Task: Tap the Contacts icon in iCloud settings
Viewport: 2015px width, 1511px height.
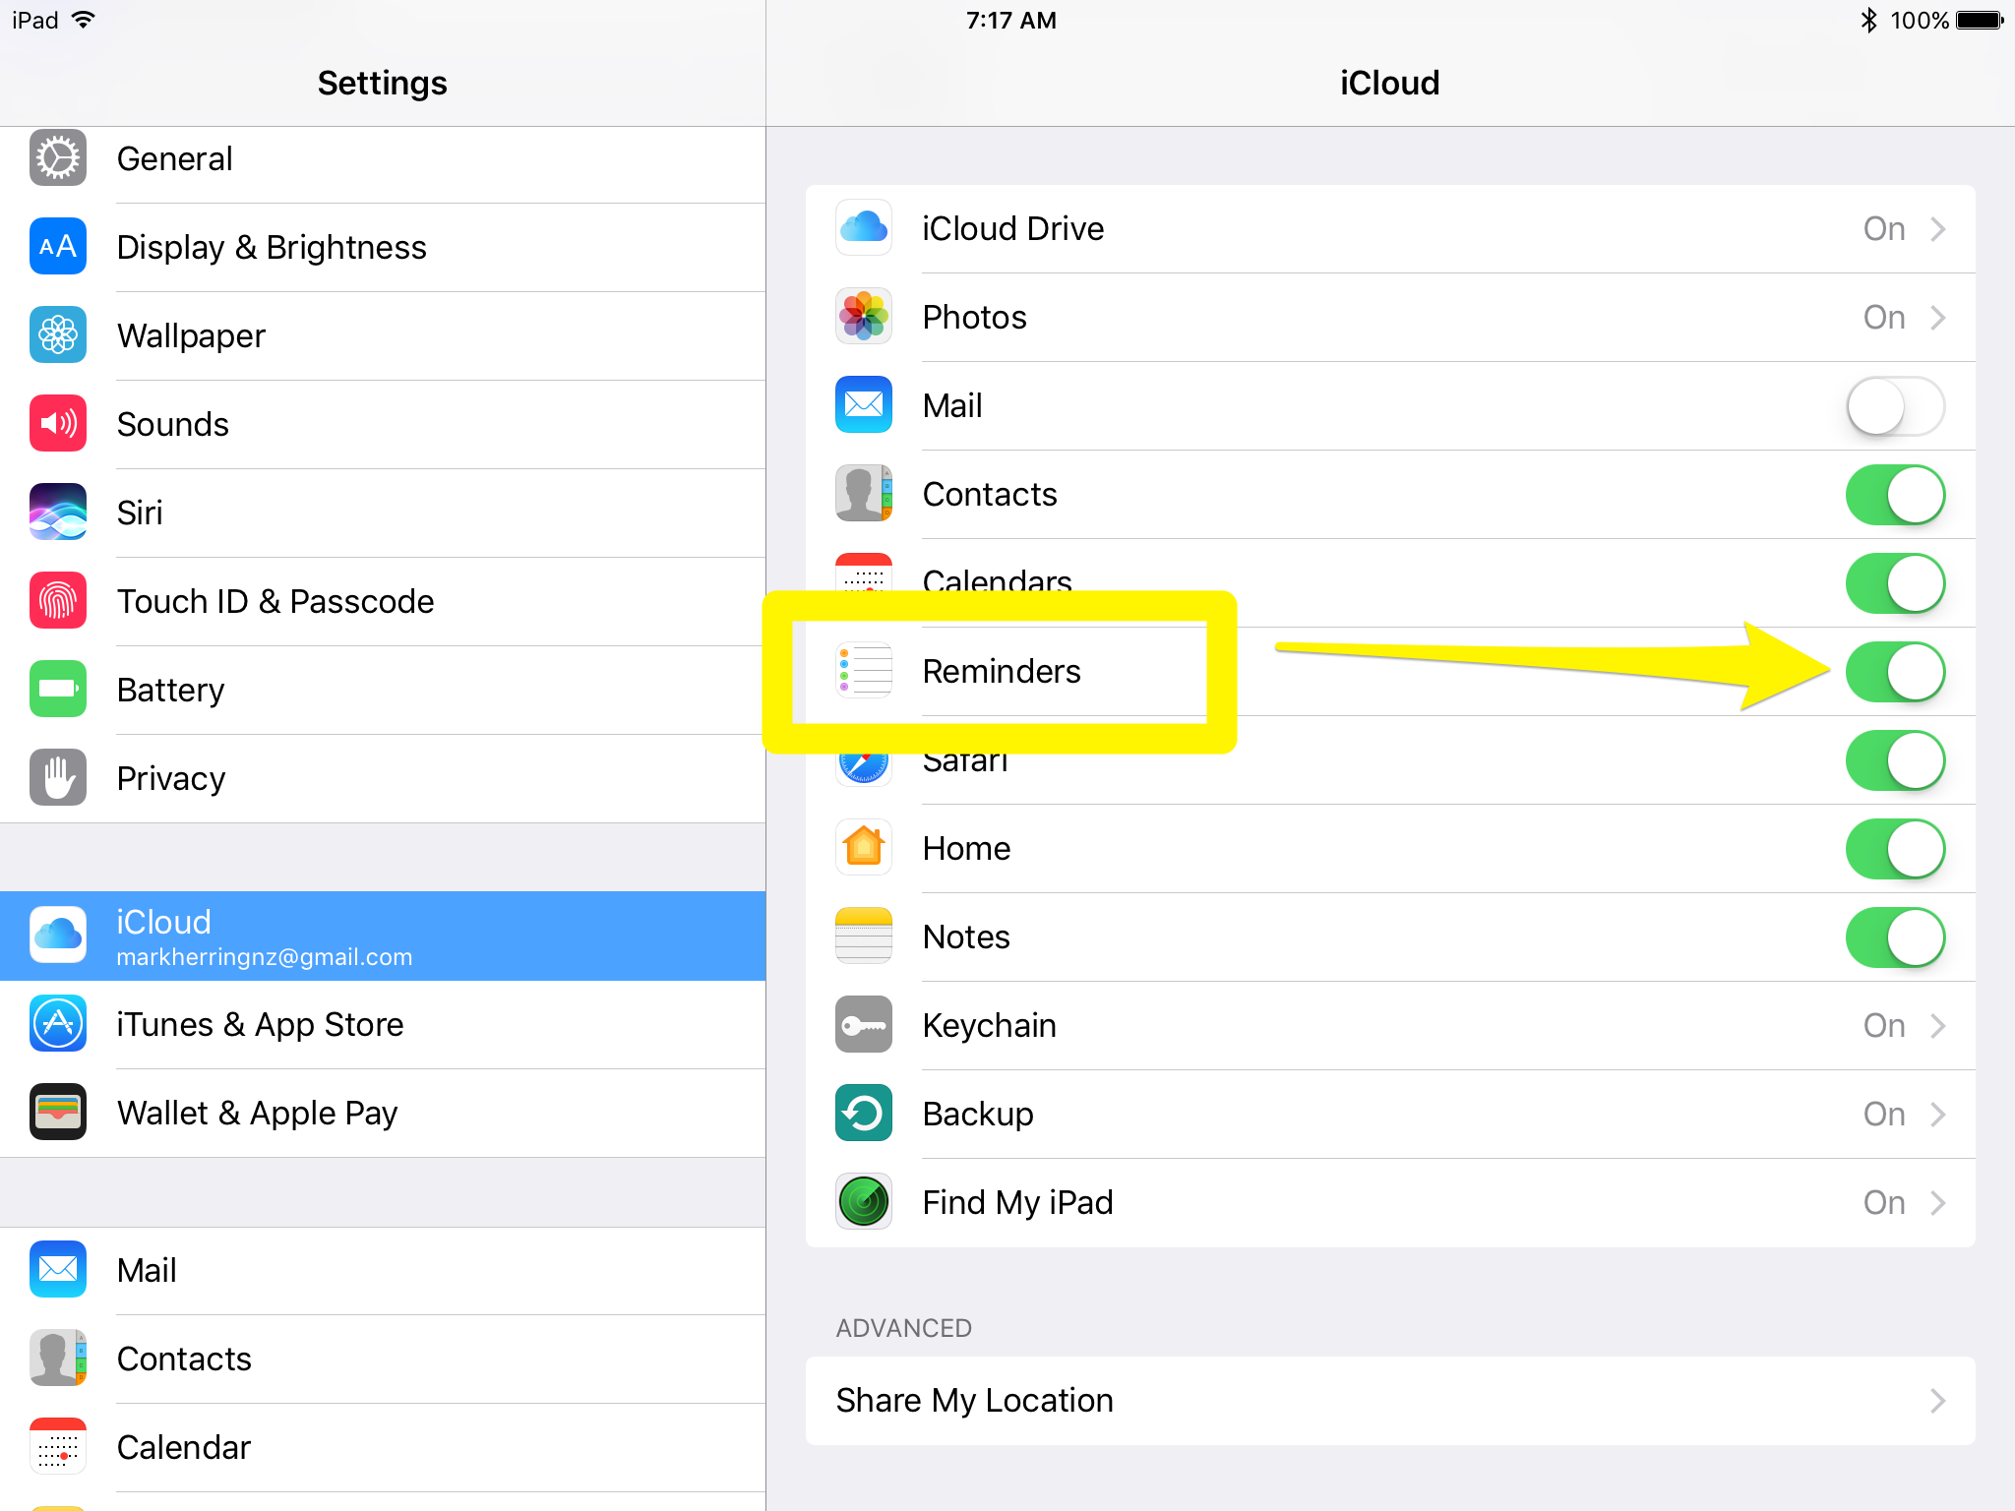Action: coord(863,494)
